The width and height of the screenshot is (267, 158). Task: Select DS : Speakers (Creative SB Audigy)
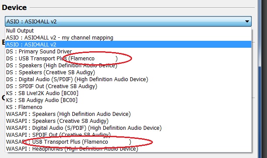(x=128, y=72)
